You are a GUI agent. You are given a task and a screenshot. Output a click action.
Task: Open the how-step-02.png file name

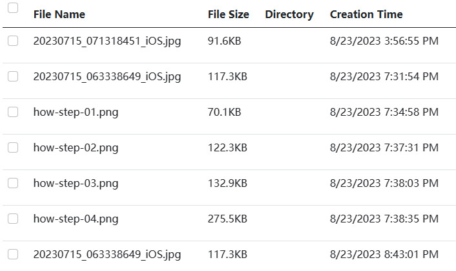coord(76,148)
